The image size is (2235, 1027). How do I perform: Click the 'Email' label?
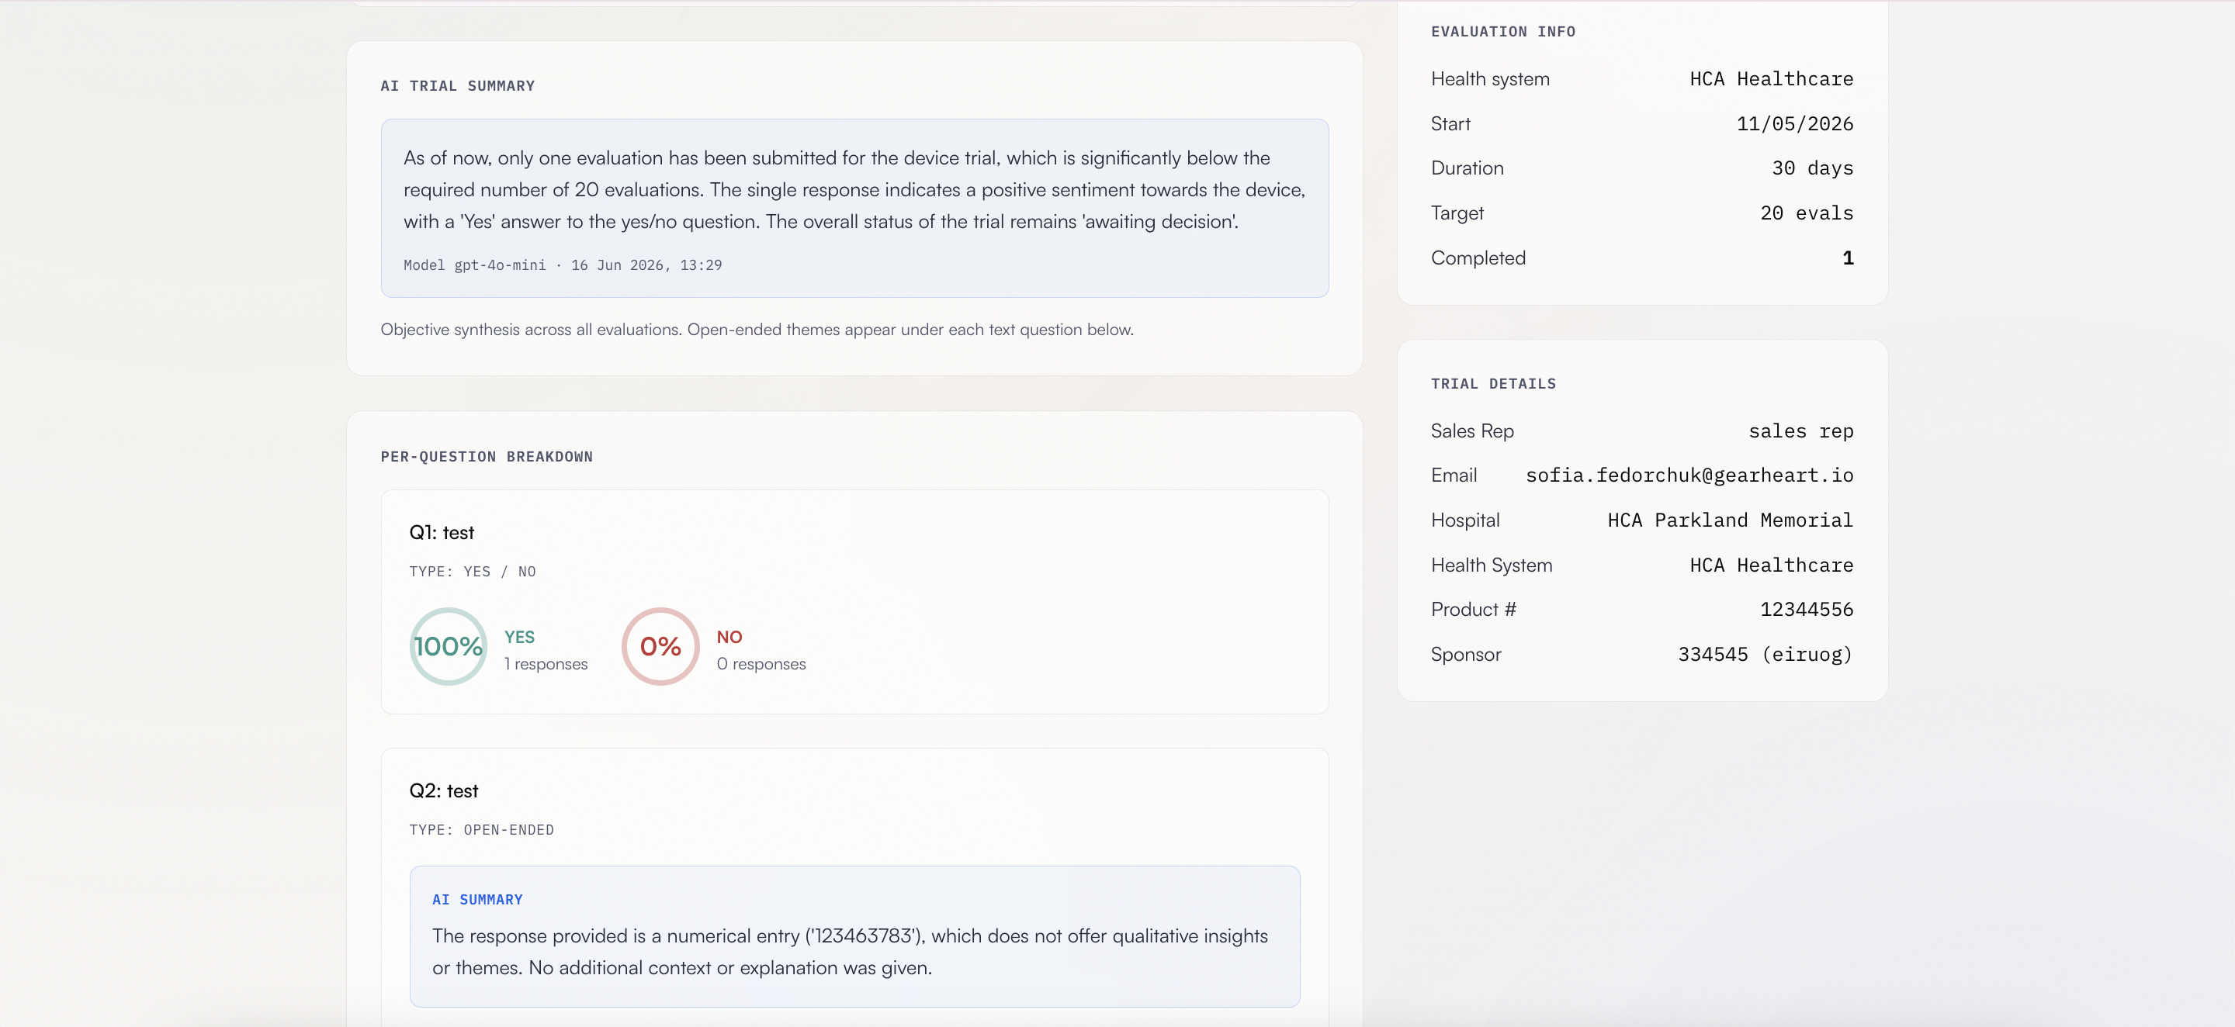(x=1454, y=475)
